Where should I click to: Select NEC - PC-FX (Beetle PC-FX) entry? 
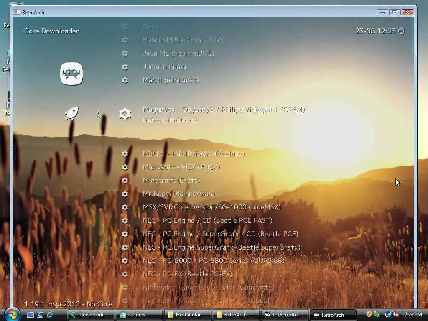[188, 274]
